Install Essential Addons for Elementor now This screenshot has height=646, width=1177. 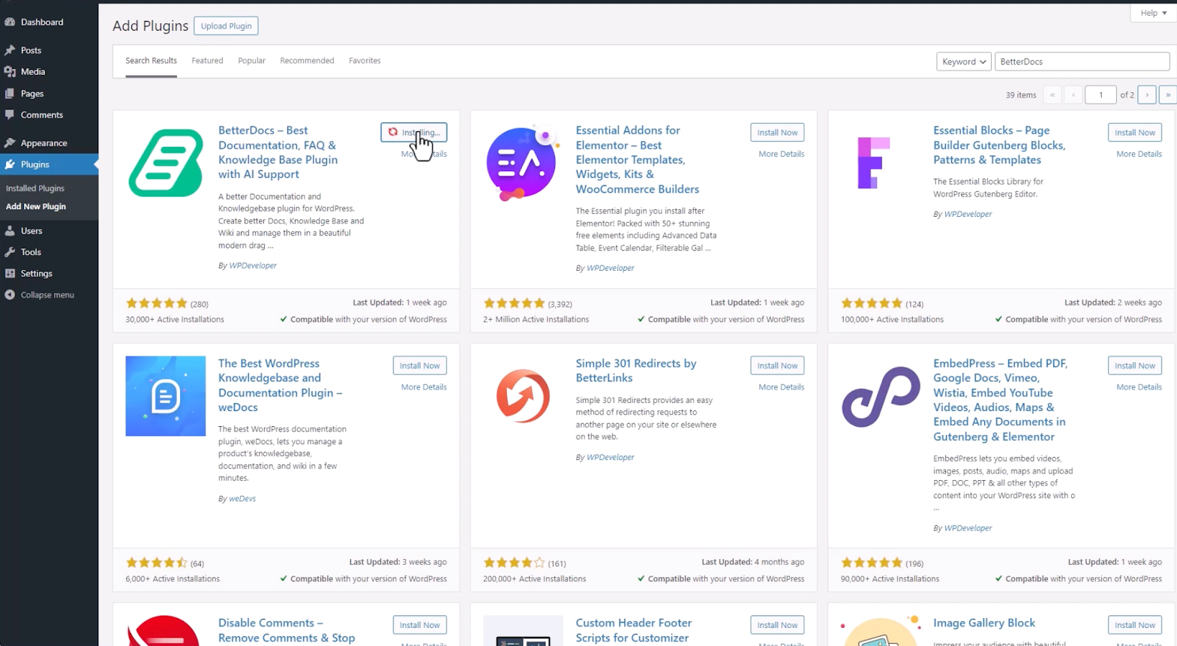(x=777, y=132)
